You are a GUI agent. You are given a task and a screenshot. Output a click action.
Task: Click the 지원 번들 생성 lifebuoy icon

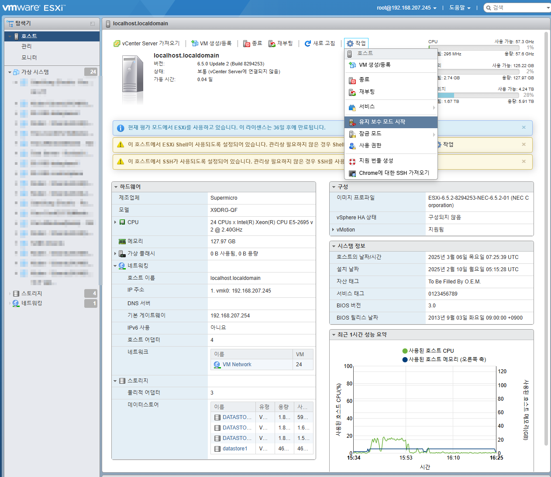[352, 161]
